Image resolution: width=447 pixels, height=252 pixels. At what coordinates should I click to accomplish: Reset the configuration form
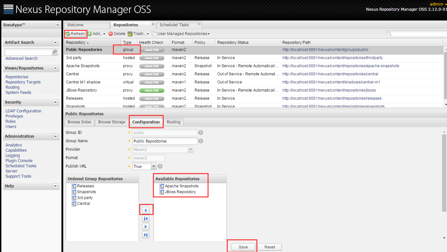[270, 247]
